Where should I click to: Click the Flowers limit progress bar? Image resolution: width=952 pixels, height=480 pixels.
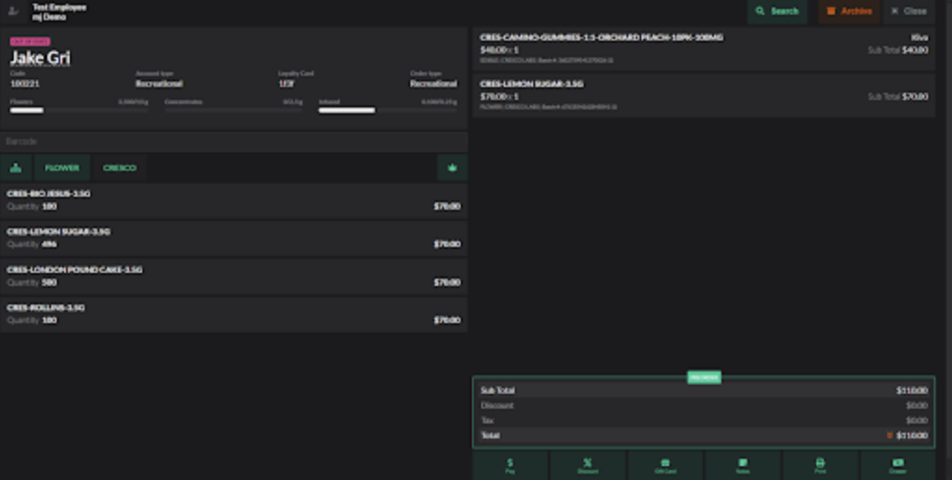(x=79, y=110)
